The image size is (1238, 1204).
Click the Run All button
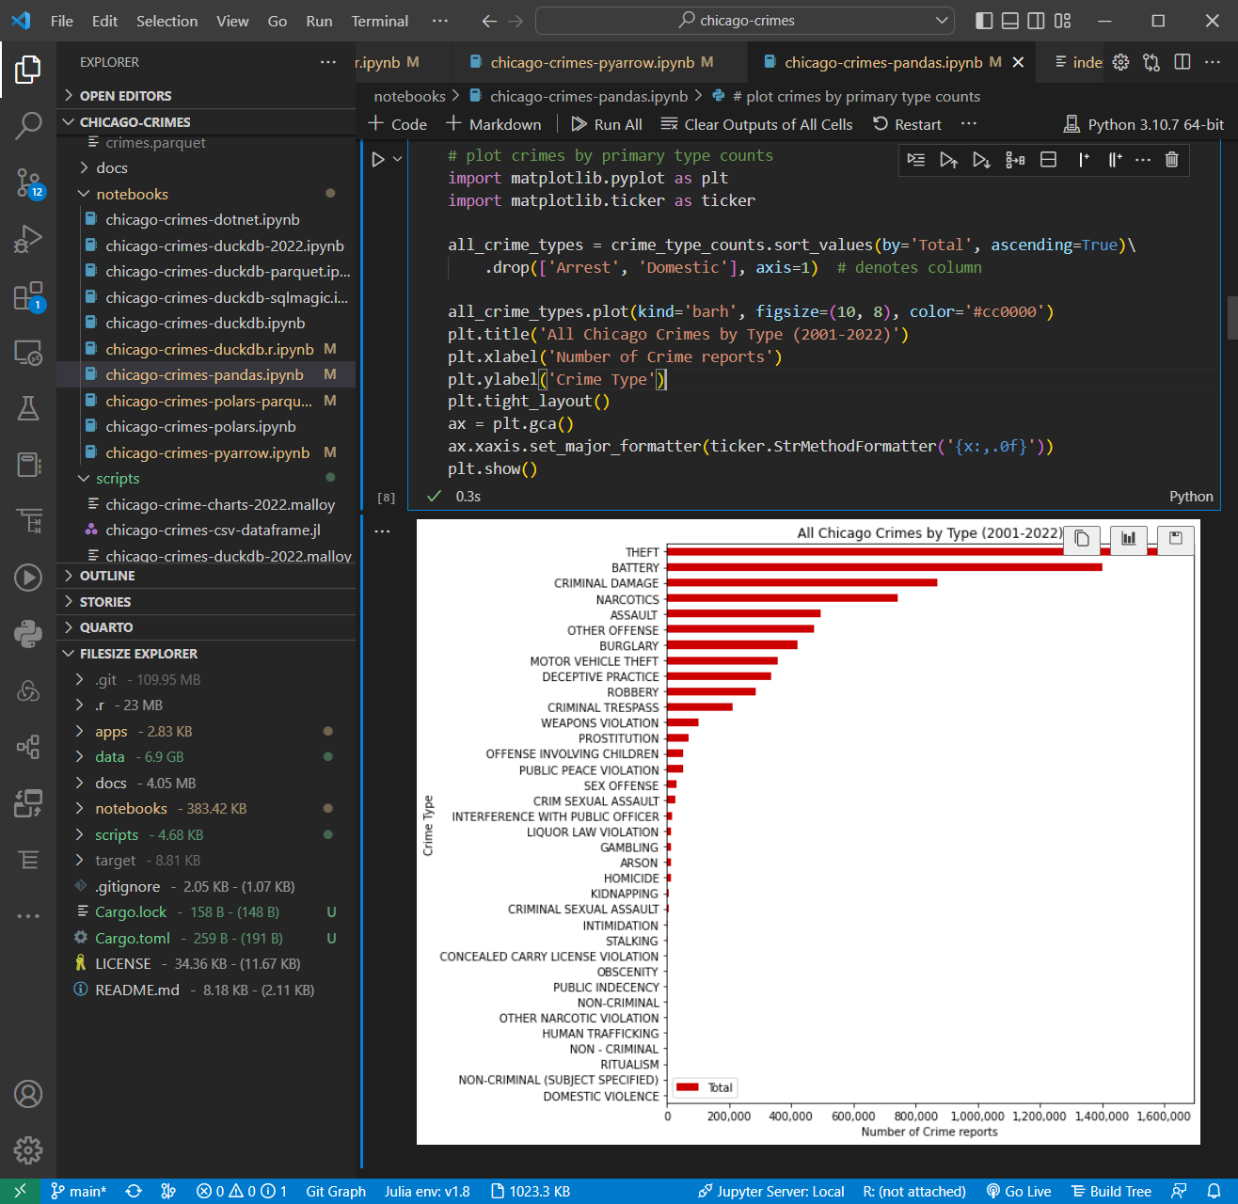point(607,124)
